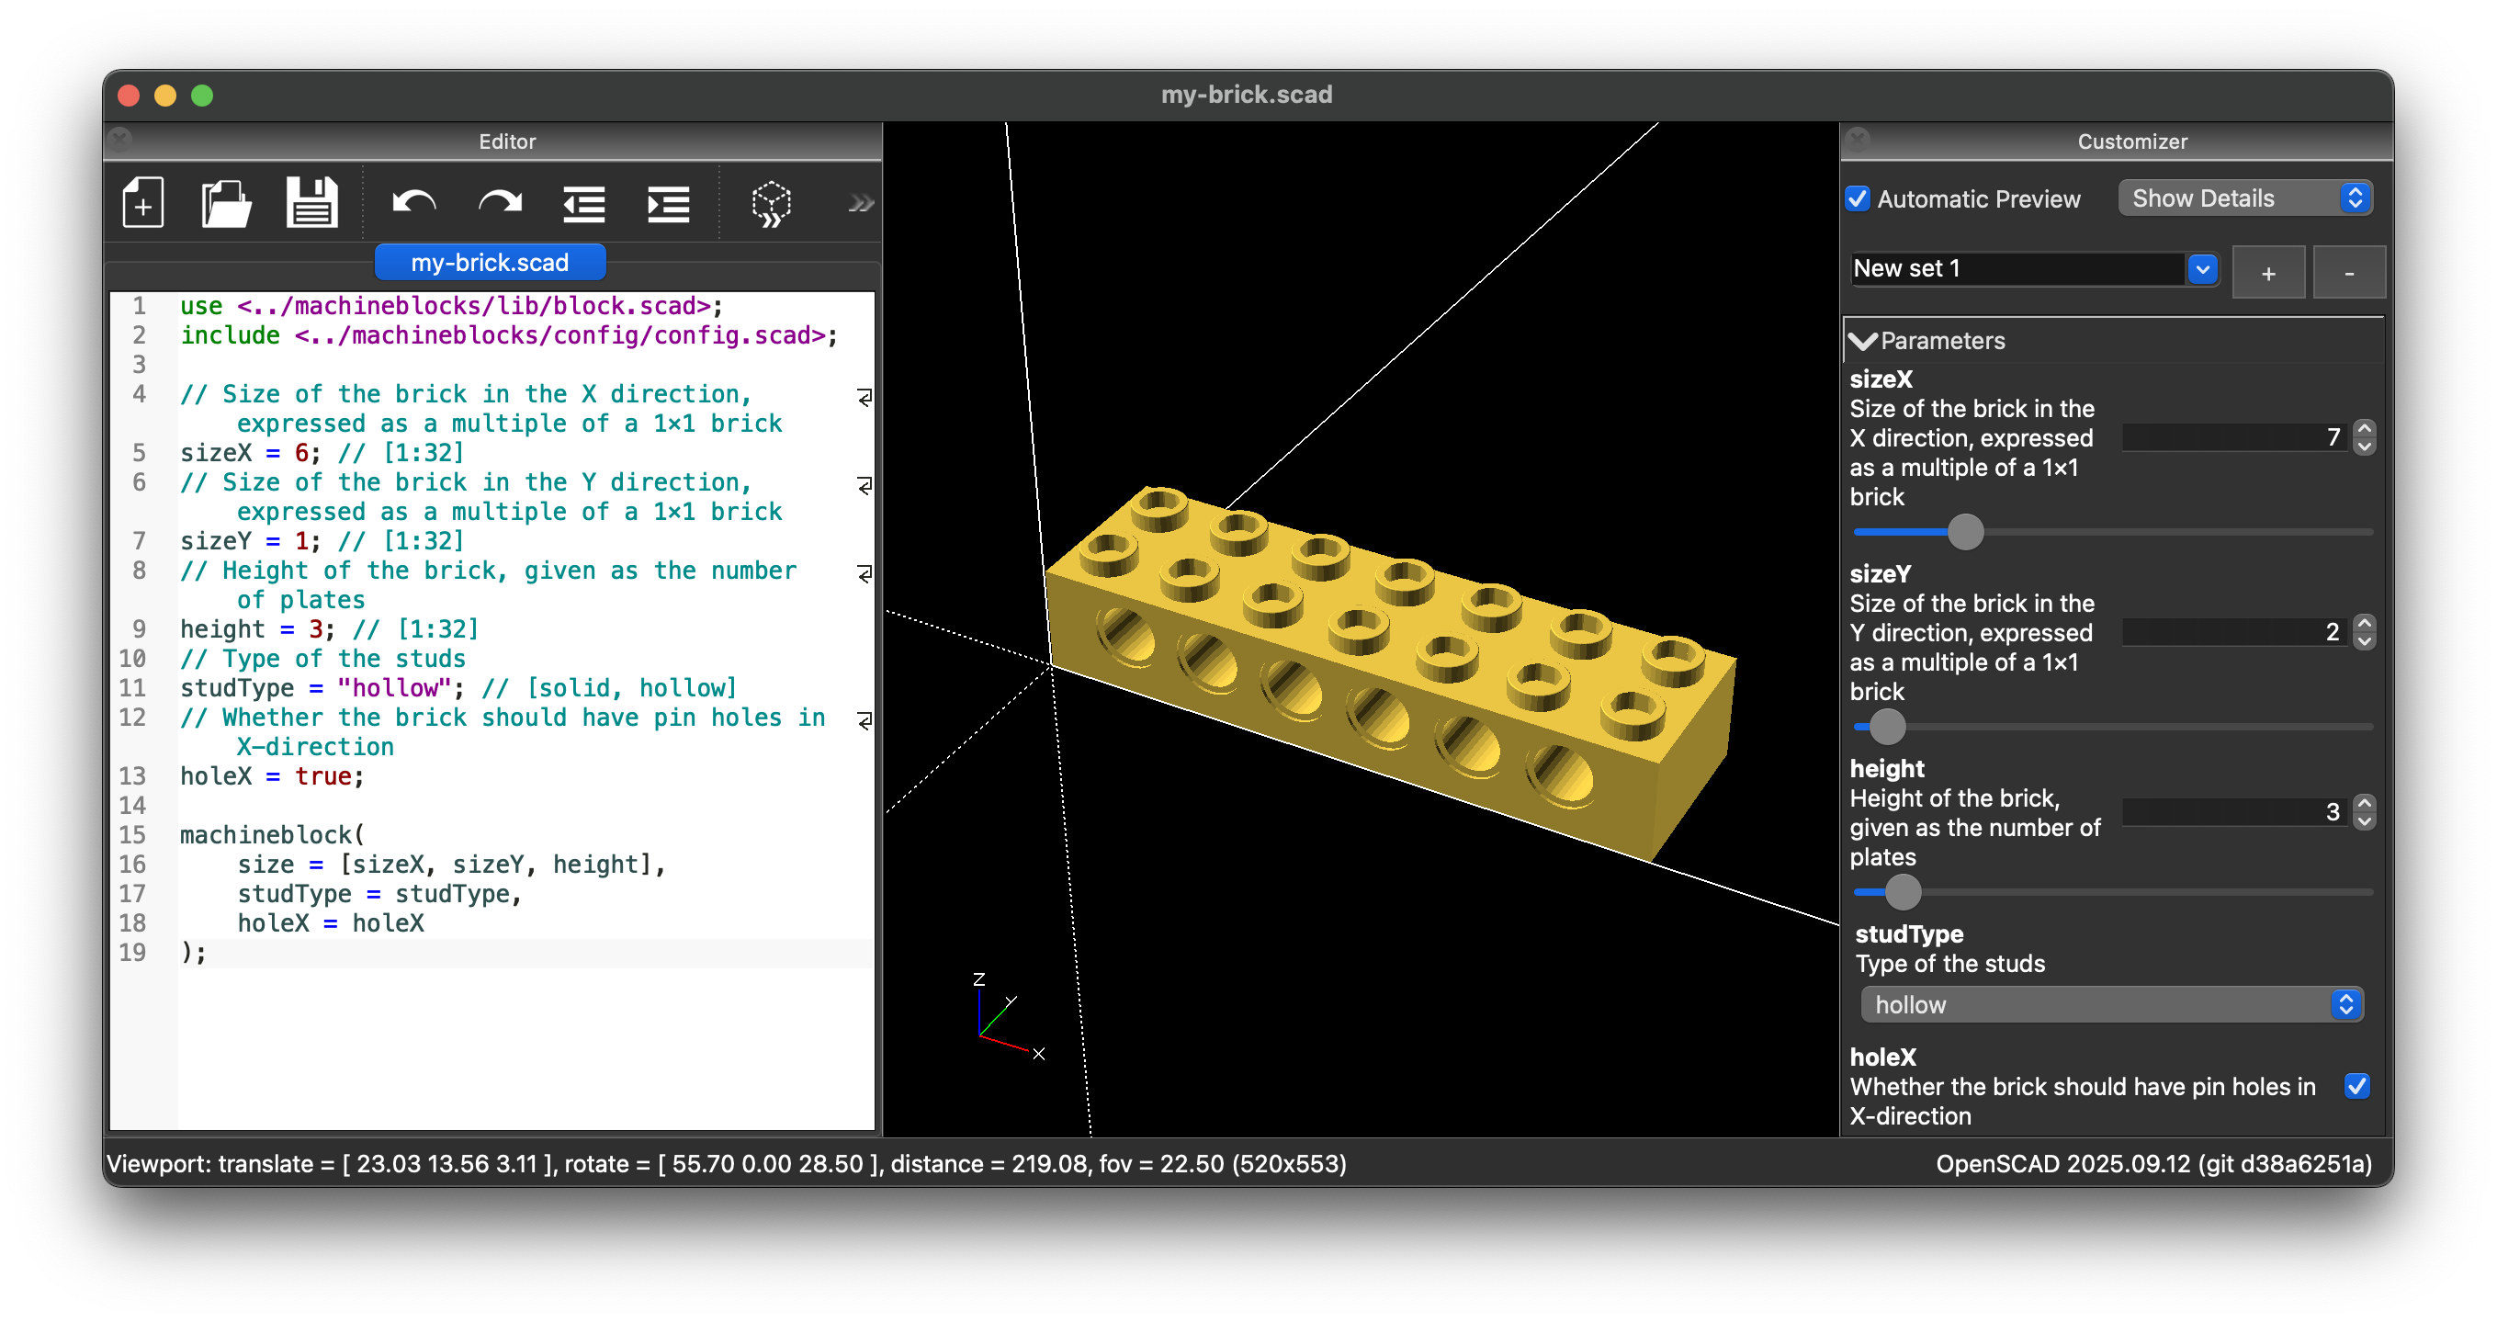Click the New file icon in the editor toolbar

(142, 202)
